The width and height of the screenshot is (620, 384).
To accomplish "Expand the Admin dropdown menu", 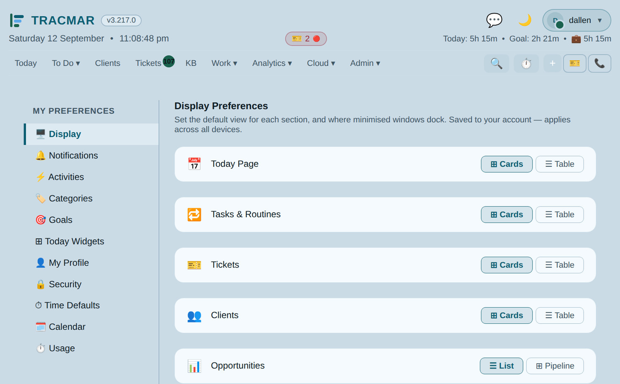I will coord(365,63).
